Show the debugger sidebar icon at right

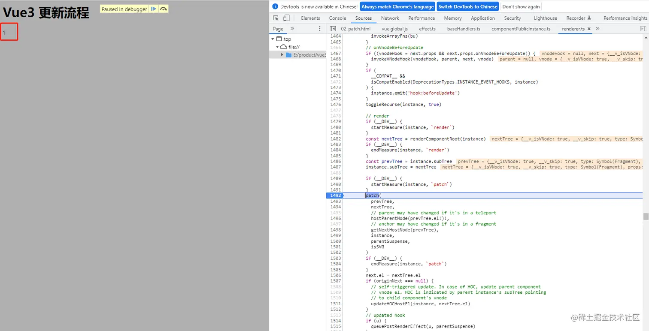pyautogui.click(x=643, y=29)
